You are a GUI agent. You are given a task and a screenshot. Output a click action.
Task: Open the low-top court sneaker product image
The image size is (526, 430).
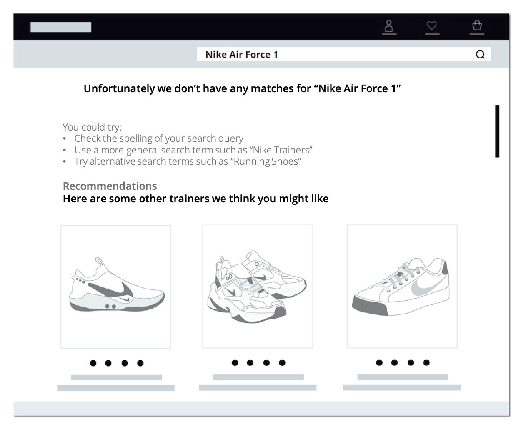[402, 286]
